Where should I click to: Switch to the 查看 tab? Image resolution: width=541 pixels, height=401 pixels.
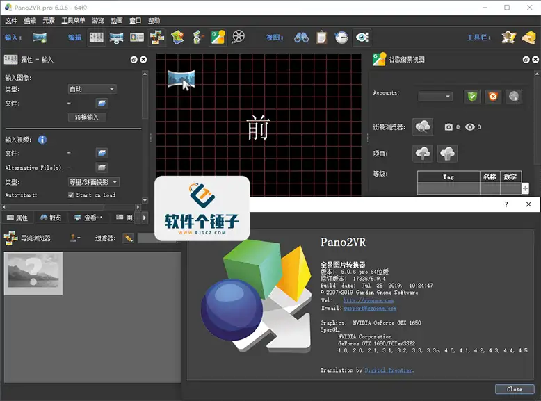[x=88, y=218]
